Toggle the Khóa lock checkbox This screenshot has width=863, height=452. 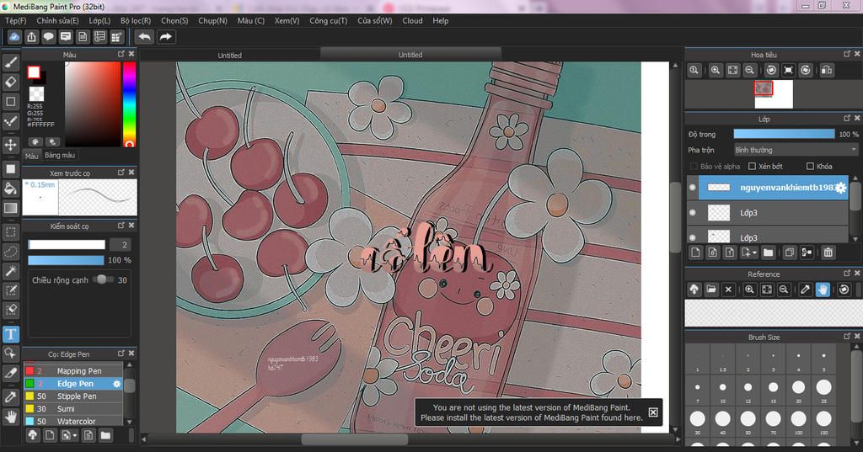(x=810, y=166)
